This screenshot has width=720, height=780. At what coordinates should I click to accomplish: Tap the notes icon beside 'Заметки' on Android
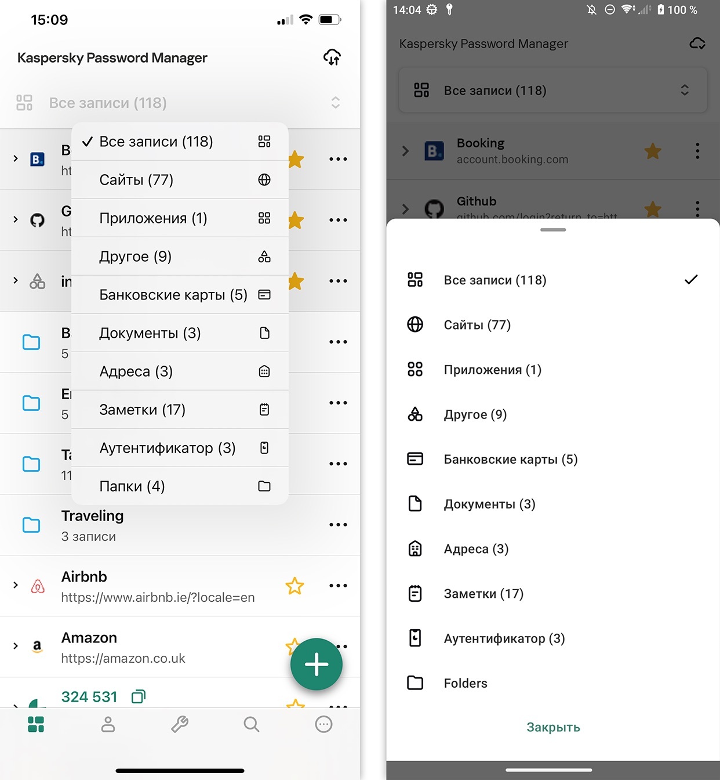point(415,593)
